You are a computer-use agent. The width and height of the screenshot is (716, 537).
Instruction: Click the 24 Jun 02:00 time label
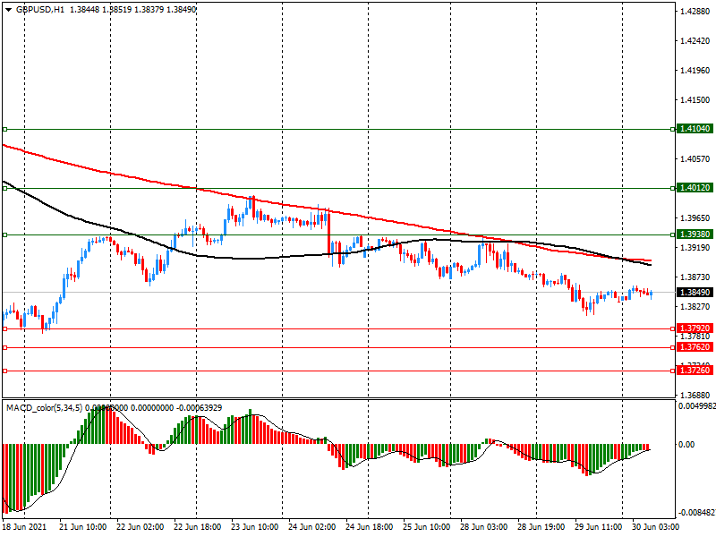coord(311,526)
